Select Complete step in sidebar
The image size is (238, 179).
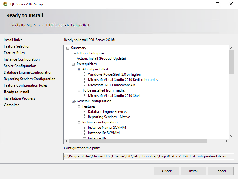12,105
